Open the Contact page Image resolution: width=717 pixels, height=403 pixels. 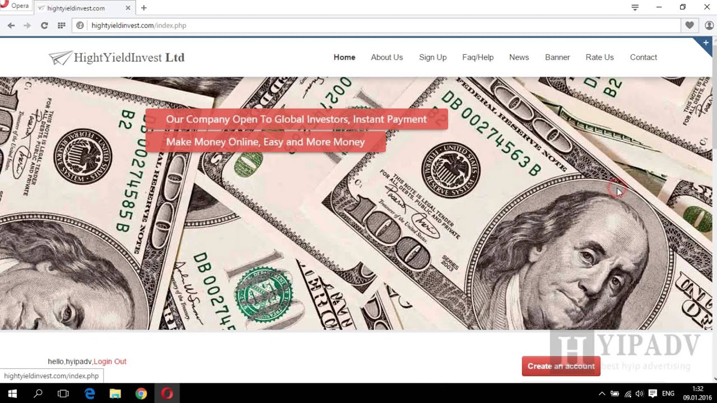pyautogui.click(x=643, y=57)
